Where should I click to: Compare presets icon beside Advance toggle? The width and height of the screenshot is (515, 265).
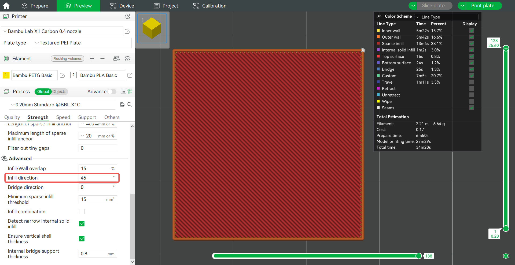pyautogui.click(x=130, y=91)
